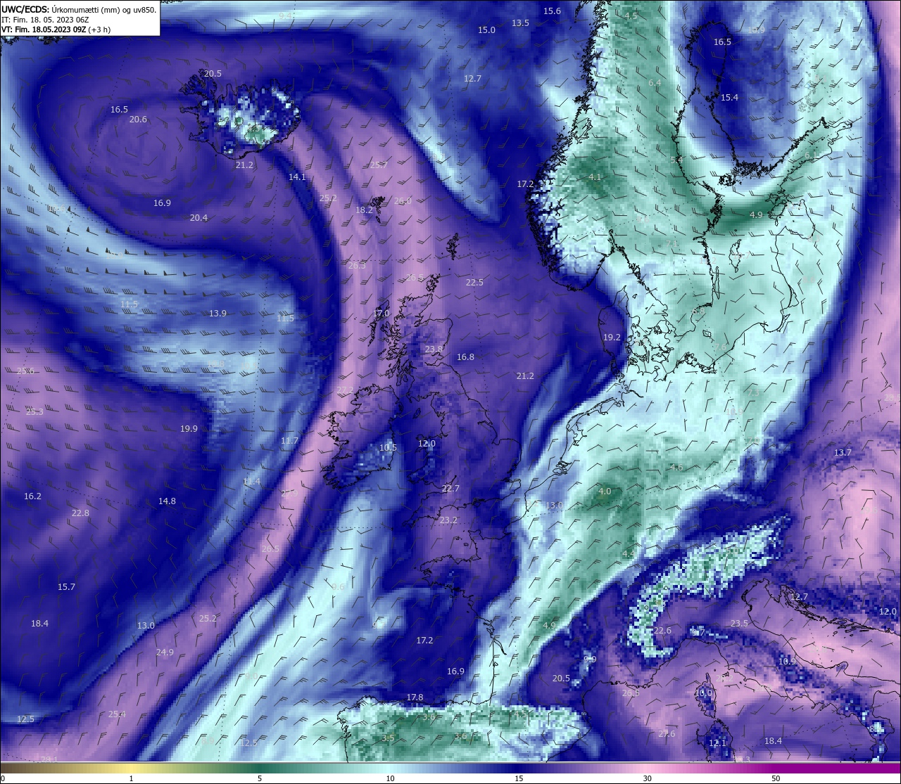Click the 17.8 value north of Spain

coord(415,698)
